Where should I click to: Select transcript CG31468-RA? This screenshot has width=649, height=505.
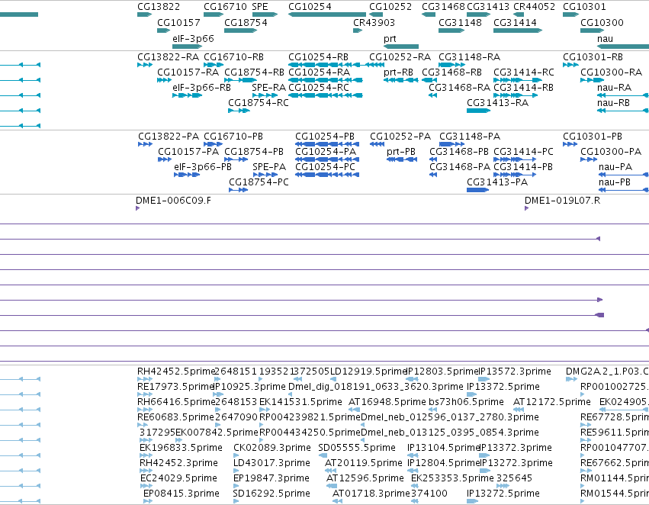[x=432, y=95]
